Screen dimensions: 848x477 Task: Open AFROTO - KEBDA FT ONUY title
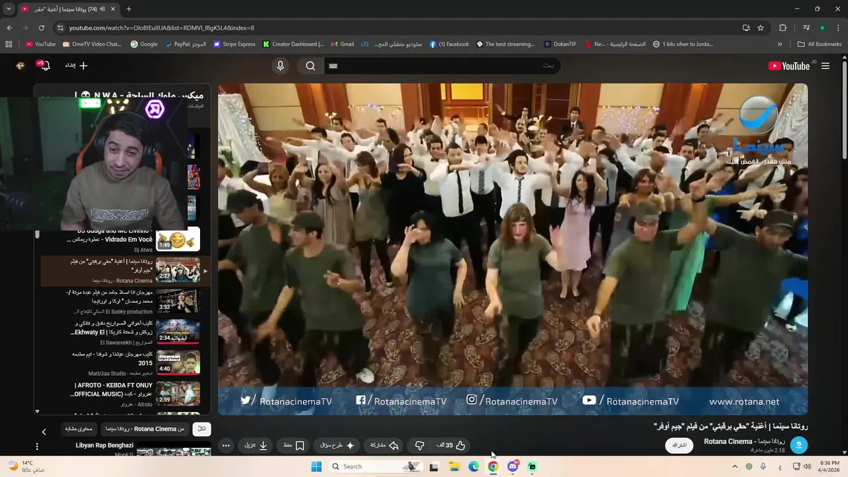(112, 390)
